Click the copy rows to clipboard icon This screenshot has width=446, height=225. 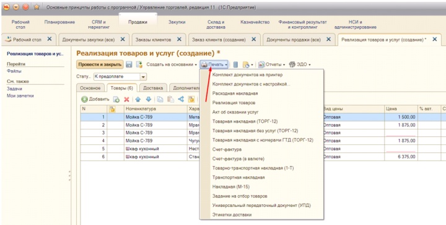point(160,99)
